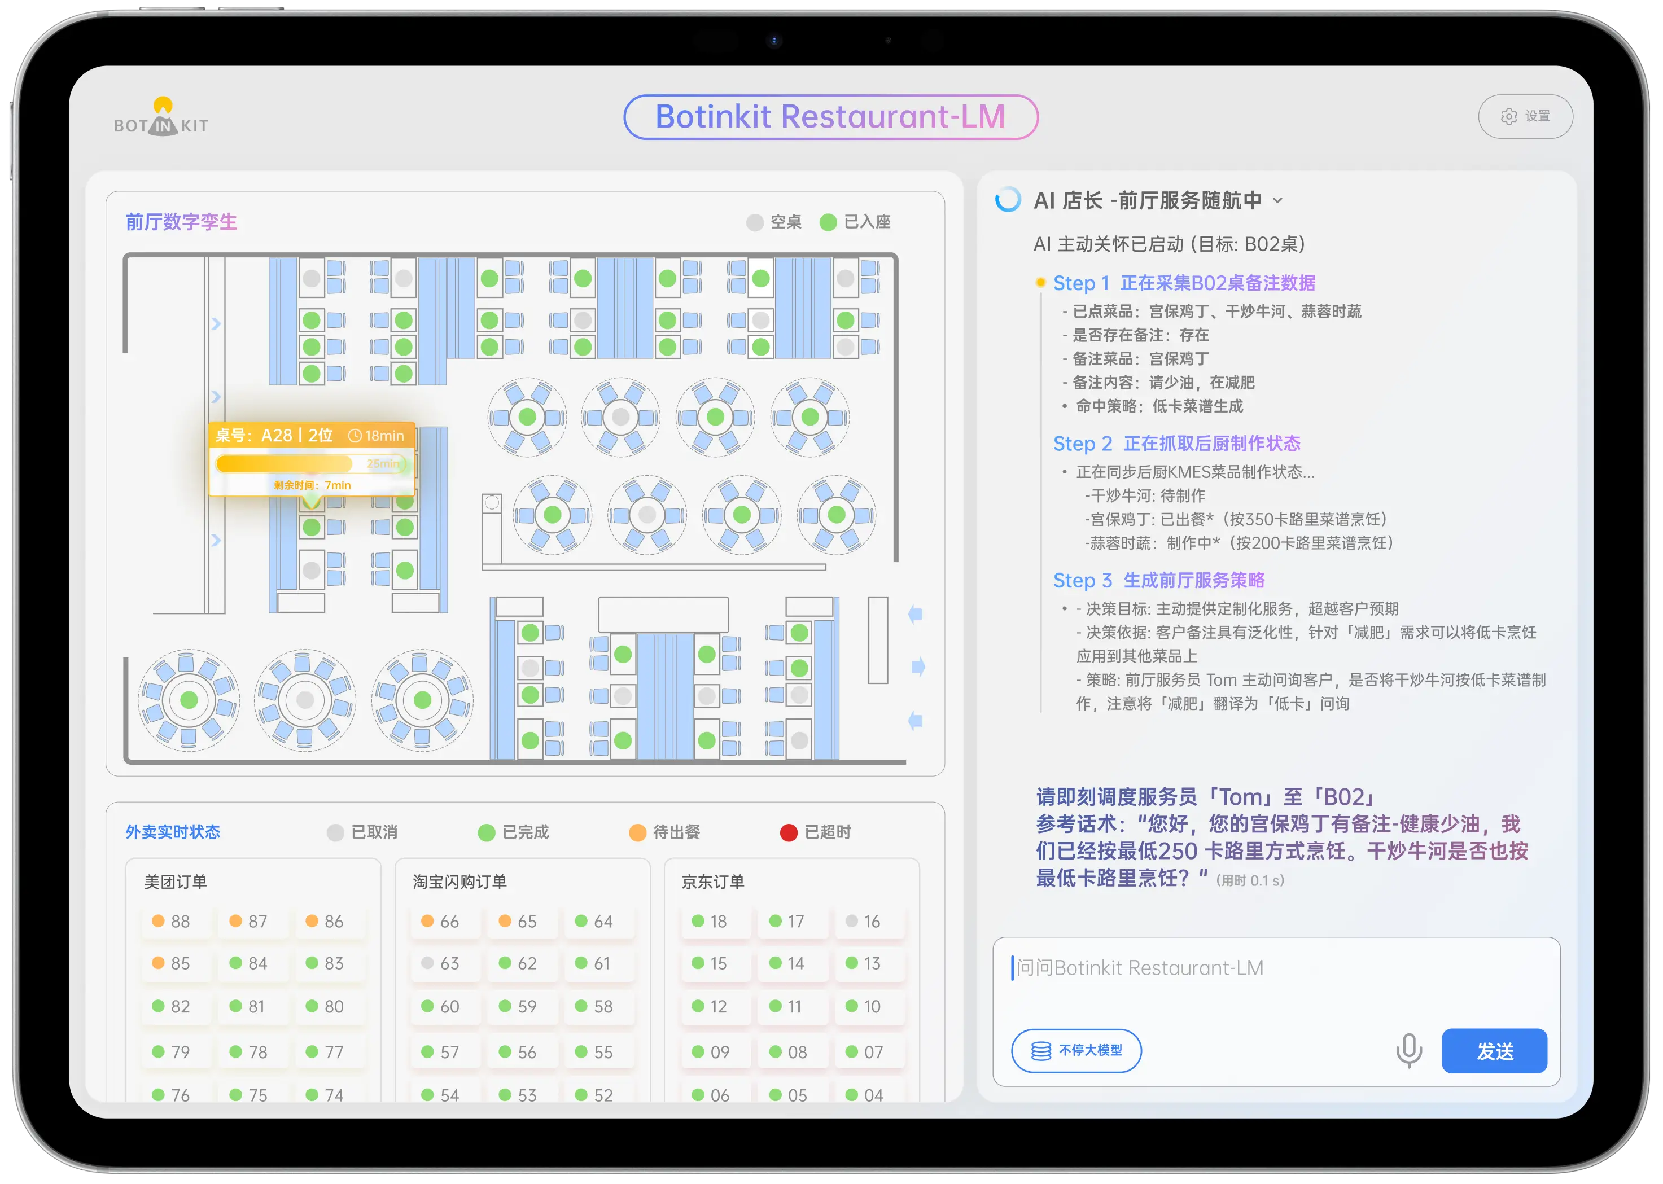
Task: Select the 不停大模型 model button
Action: click(1076, 1051)
